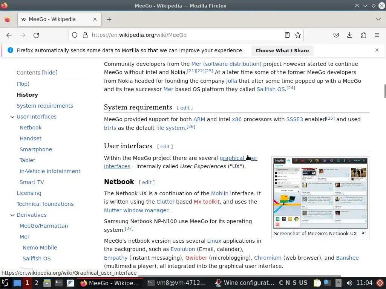Click the 11:04 taskbar clock
This screenshot has width=386, height=289.
point(365,283)
